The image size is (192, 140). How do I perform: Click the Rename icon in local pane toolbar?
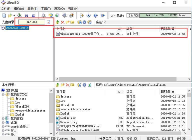point(72,85)
